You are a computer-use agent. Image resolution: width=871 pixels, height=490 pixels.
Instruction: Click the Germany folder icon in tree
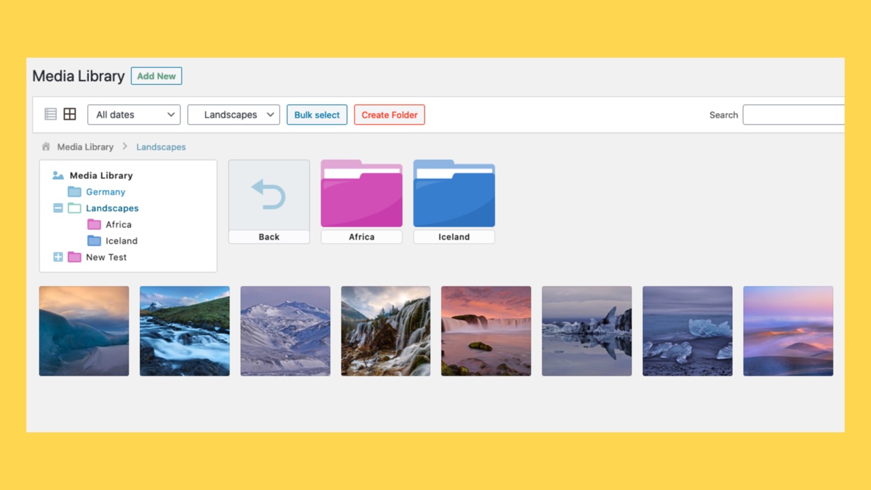coord(74,192)
